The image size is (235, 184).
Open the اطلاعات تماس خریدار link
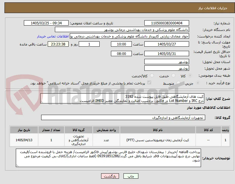tap(53, 37)
